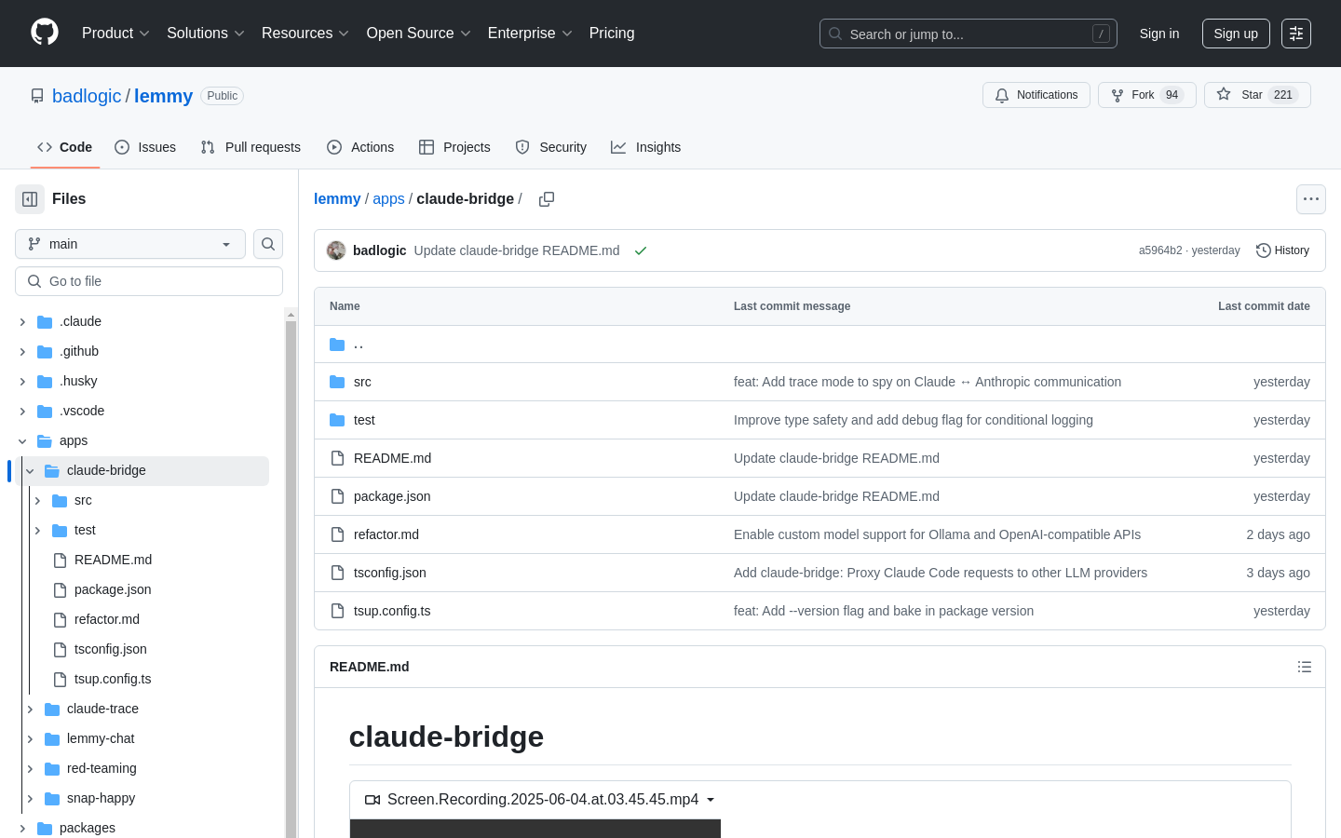Expand the snap-happy folder in tree
1341x838 pixels.
30,798
